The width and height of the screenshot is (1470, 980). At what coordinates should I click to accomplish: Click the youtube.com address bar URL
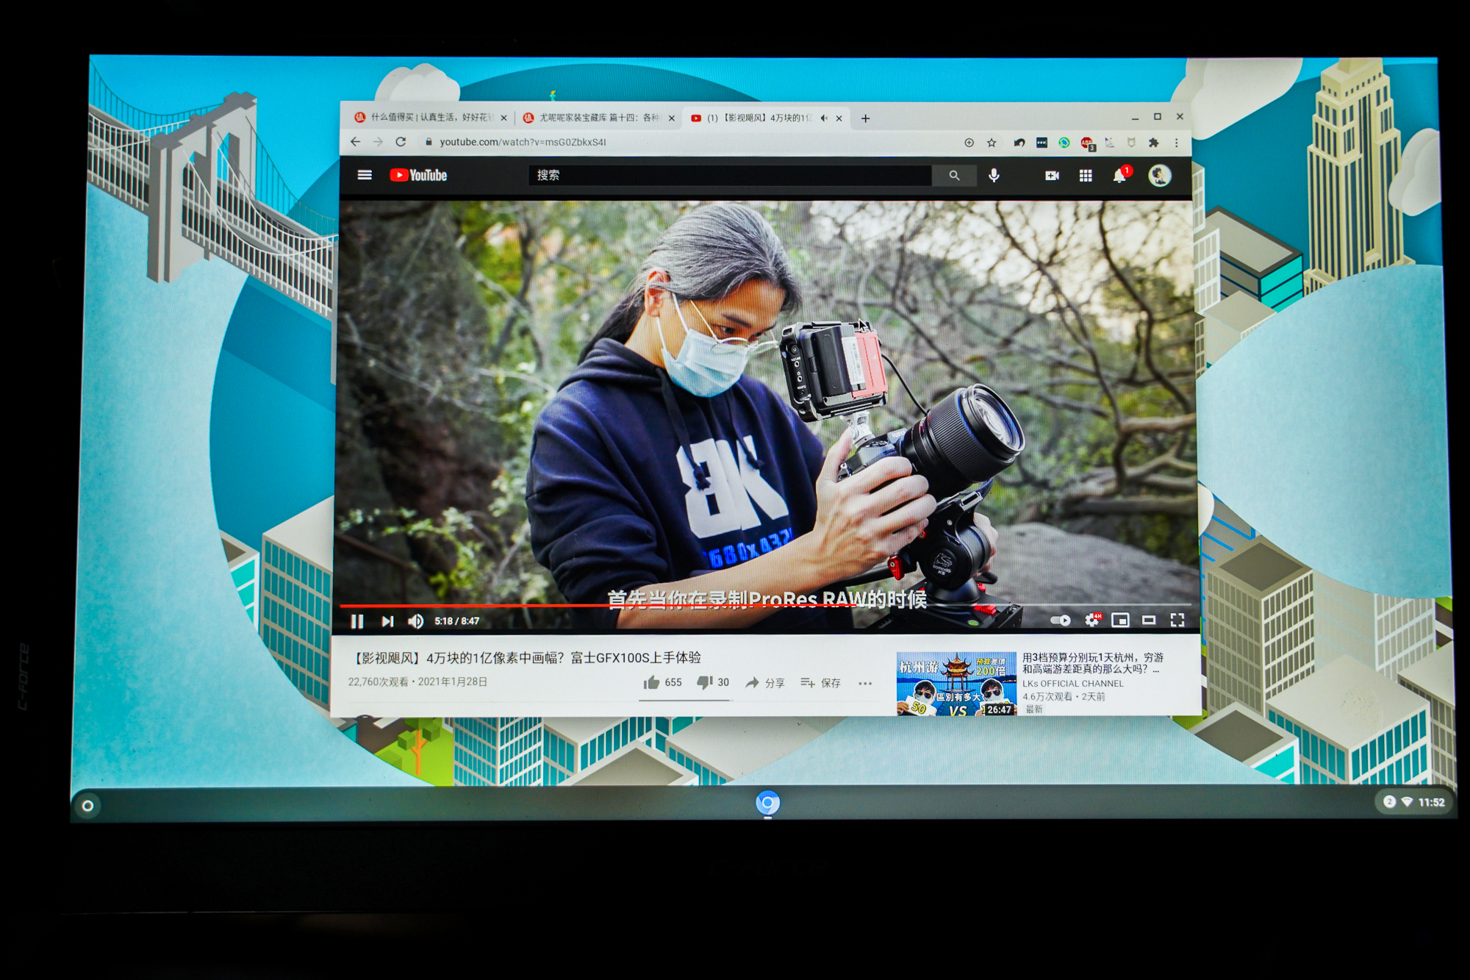click(x=523, y=142)
